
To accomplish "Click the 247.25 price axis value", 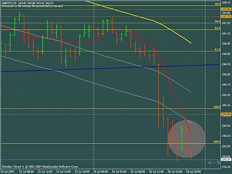I will (226, 33).
